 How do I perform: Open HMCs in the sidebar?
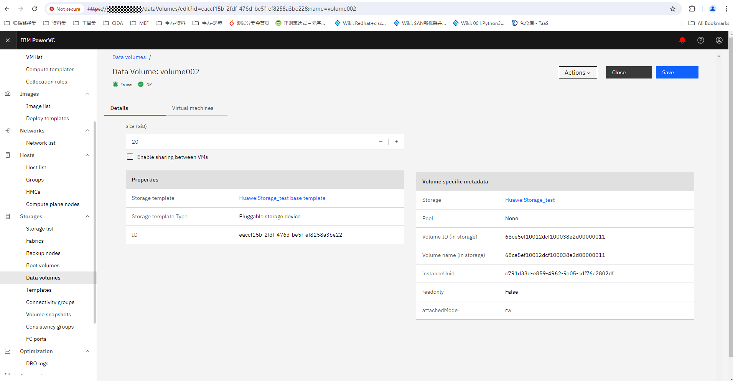coord(33,192)
